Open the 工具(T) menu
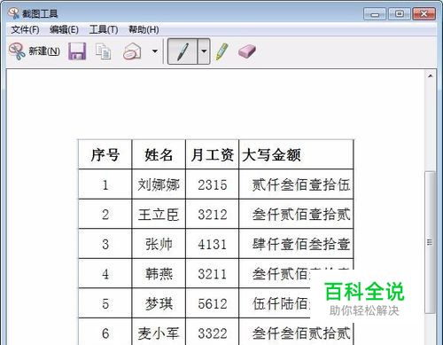443x345 pixels. (104, 29)
